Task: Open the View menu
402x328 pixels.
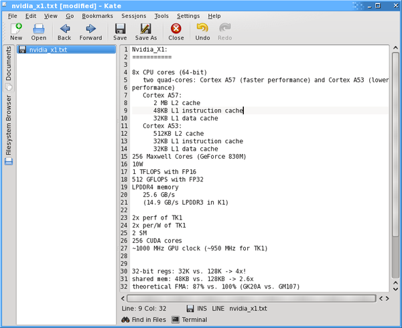Action: pos(50,16)
